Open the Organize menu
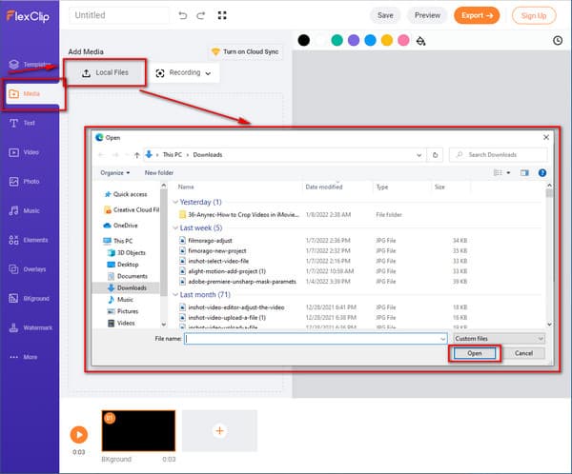Image resolution: width=572 pixels, height=474 pixels. pyautogui.click(x=115, y=172)
